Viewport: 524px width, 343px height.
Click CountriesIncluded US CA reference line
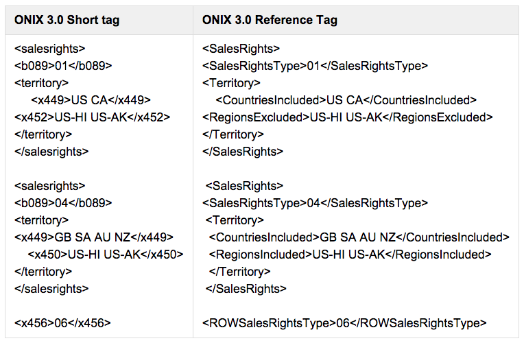(x=346, y=100)
